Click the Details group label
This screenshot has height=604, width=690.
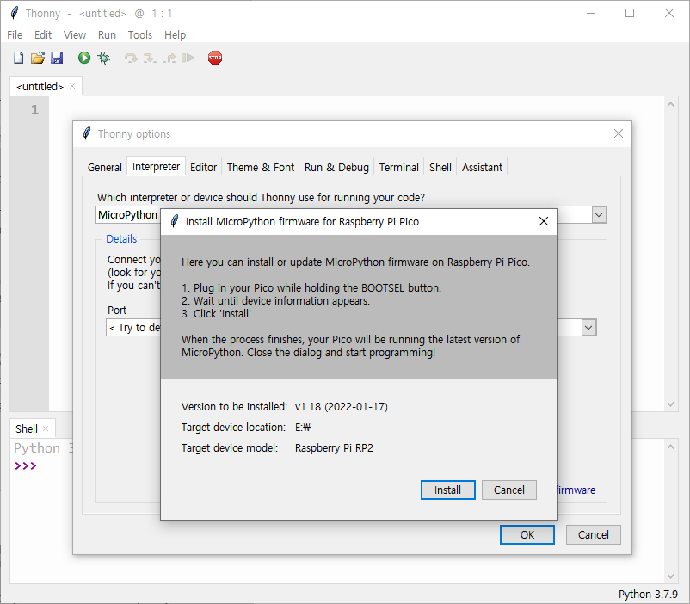coord(121,238)
